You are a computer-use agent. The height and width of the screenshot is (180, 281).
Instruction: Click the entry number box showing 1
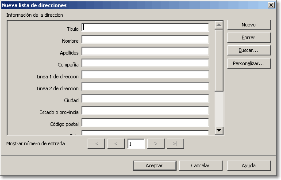point(136,143)
